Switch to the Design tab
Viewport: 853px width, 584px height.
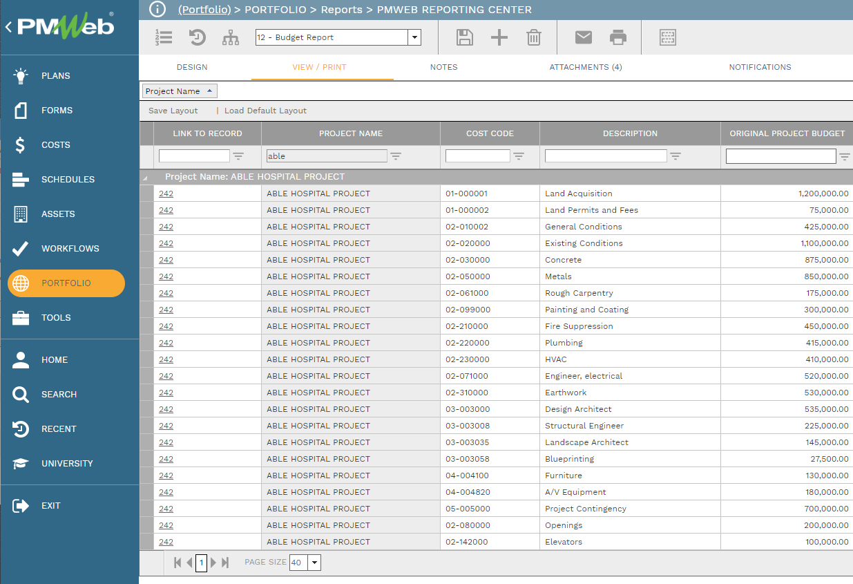click(192, 67)
